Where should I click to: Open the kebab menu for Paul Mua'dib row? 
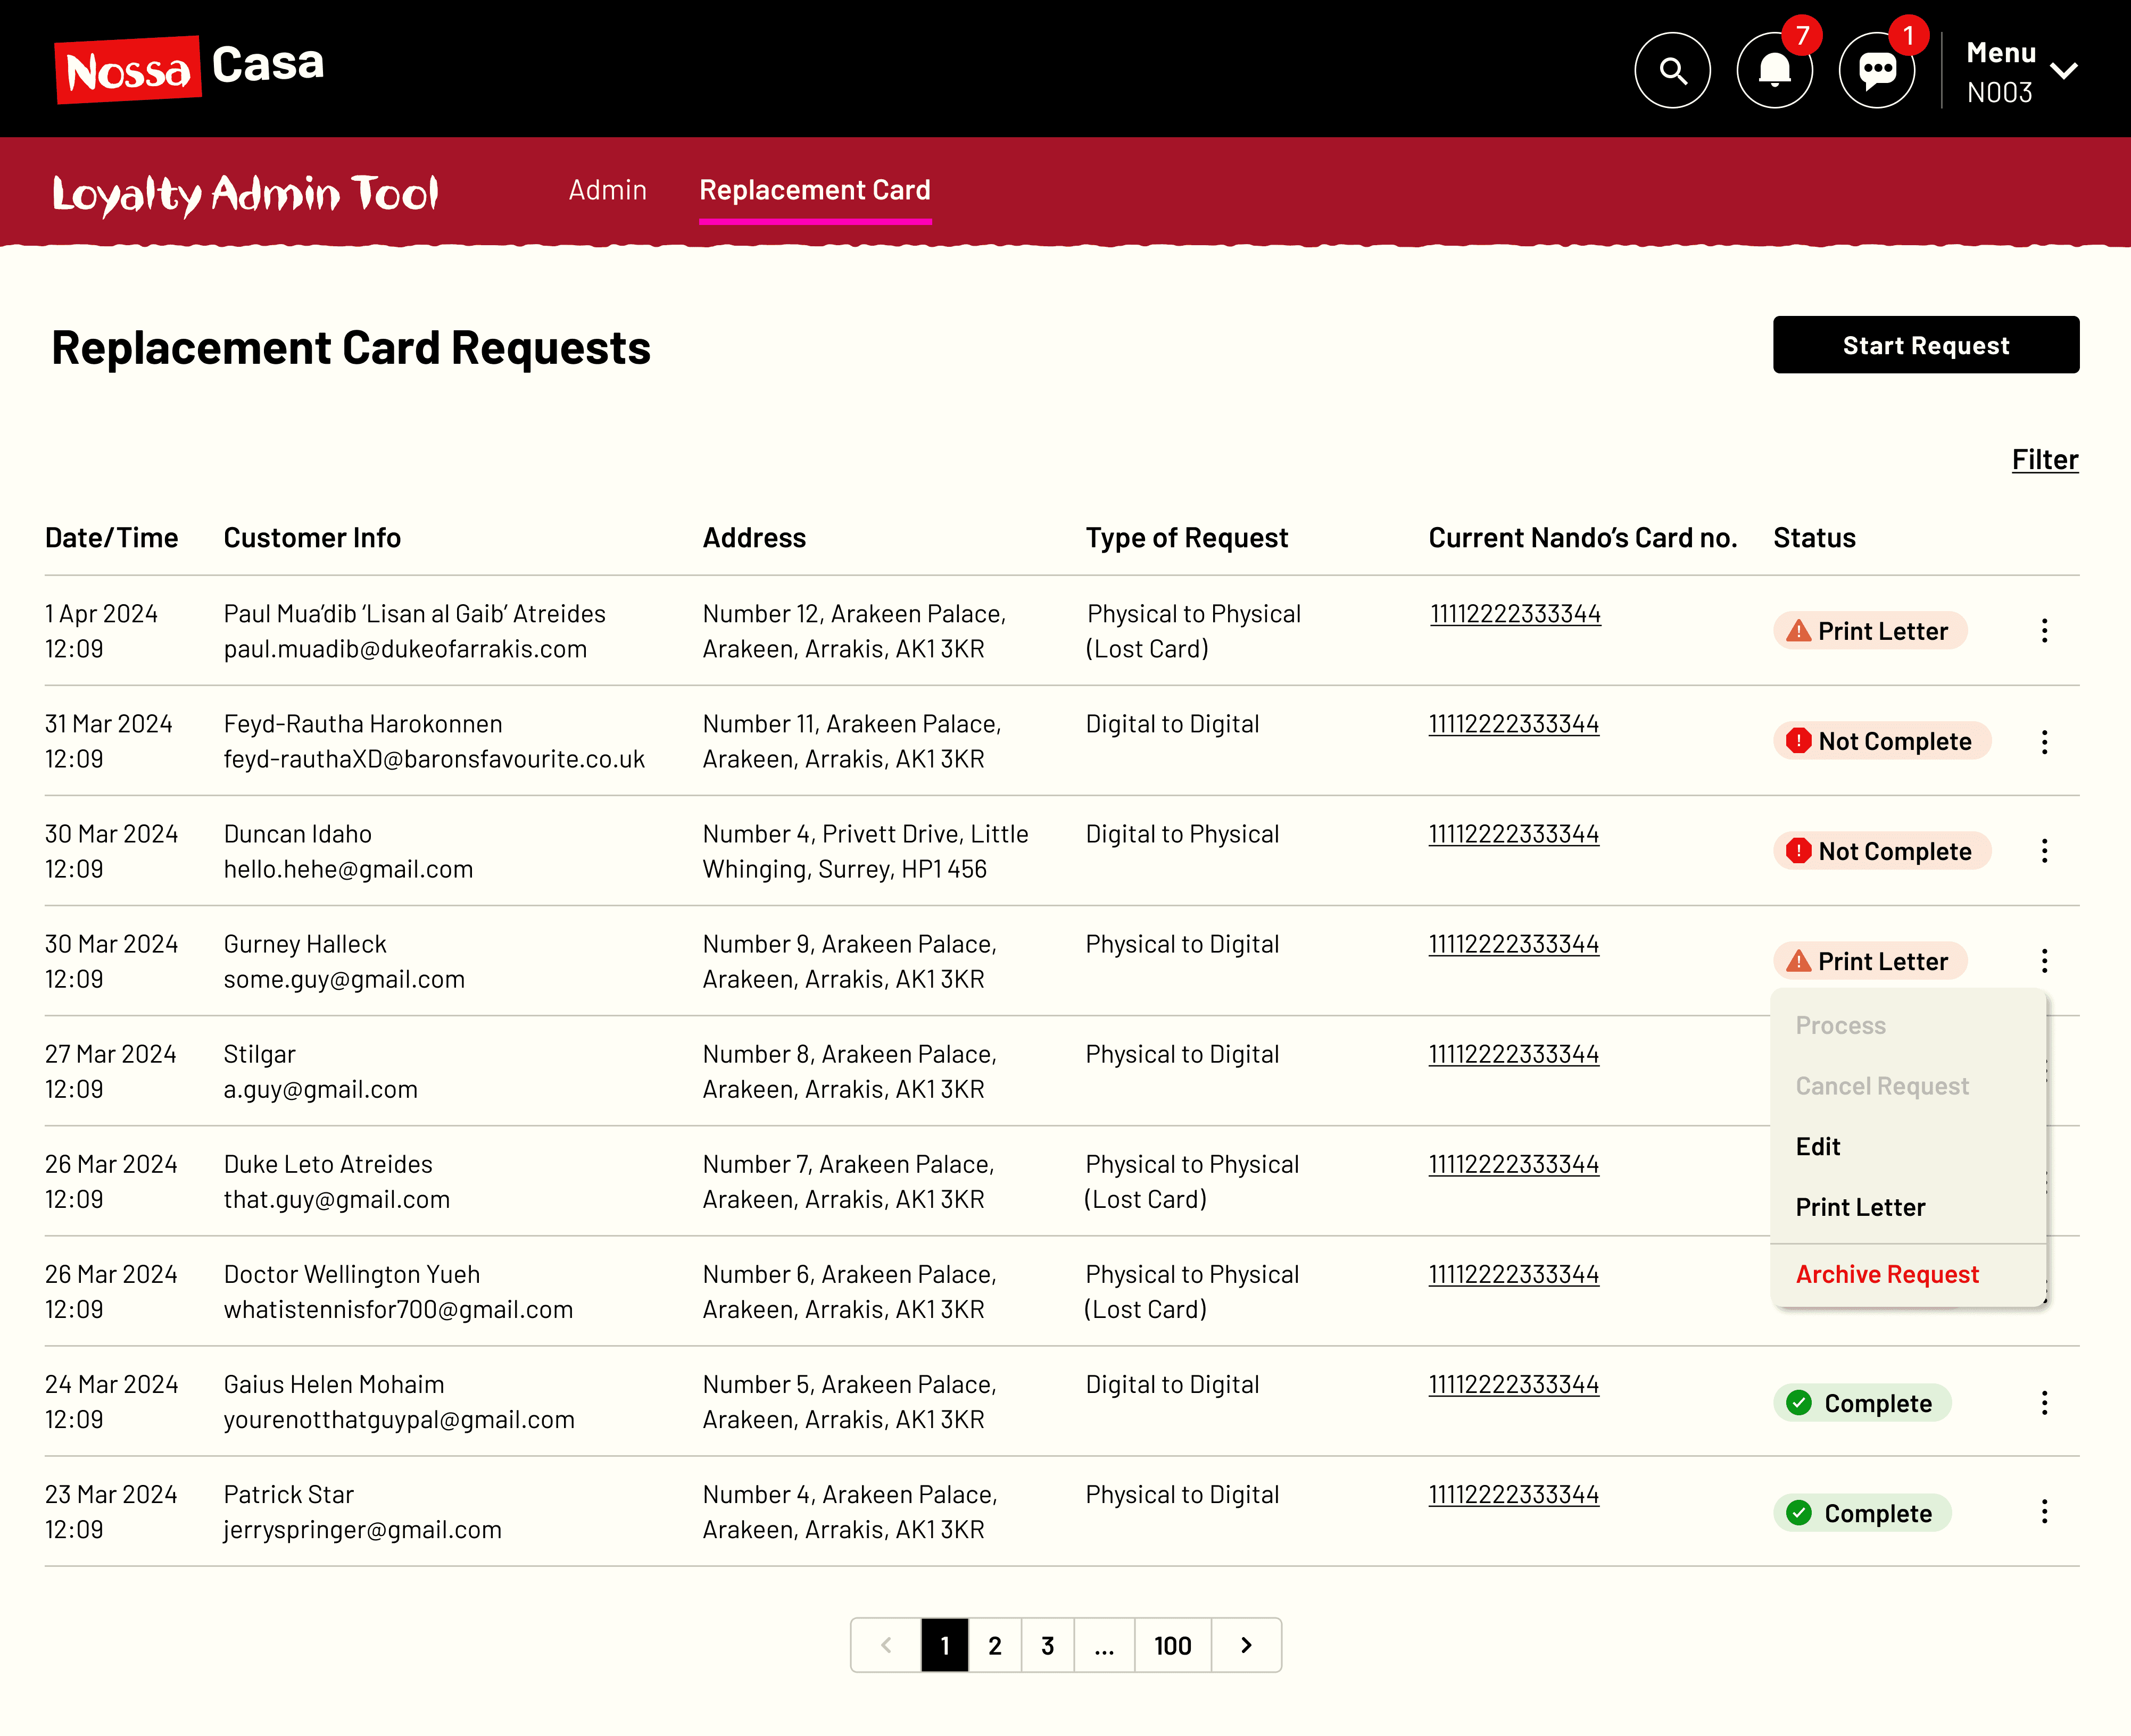point(2045,631)
